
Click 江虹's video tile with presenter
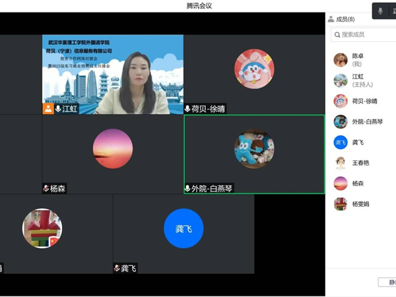(113, 75)
